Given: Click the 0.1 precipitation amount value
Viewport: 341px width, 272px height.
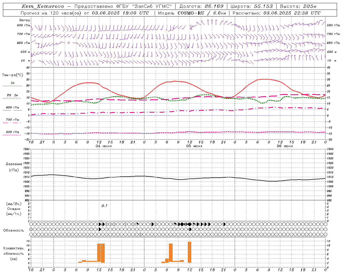Looking at the screenshot, I should [104, 206].
